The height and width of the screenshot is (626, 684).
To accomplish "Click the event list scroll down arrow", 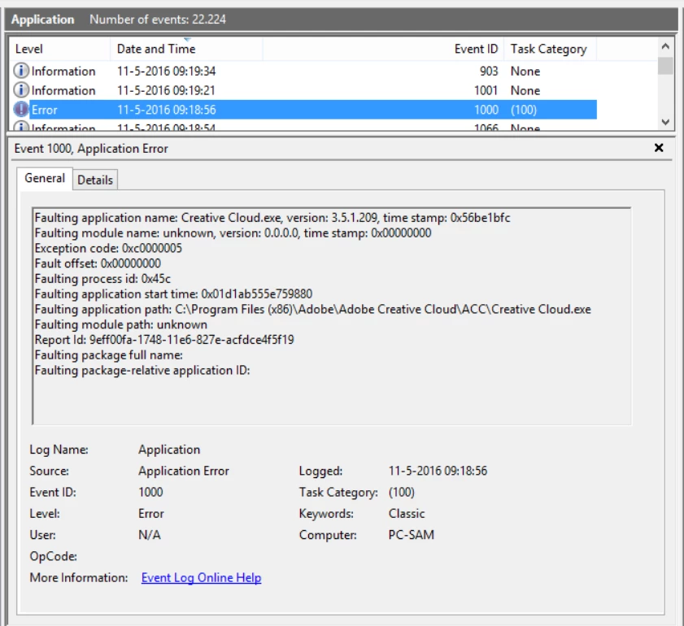I will pyautogui.click(x=665, y=122).
